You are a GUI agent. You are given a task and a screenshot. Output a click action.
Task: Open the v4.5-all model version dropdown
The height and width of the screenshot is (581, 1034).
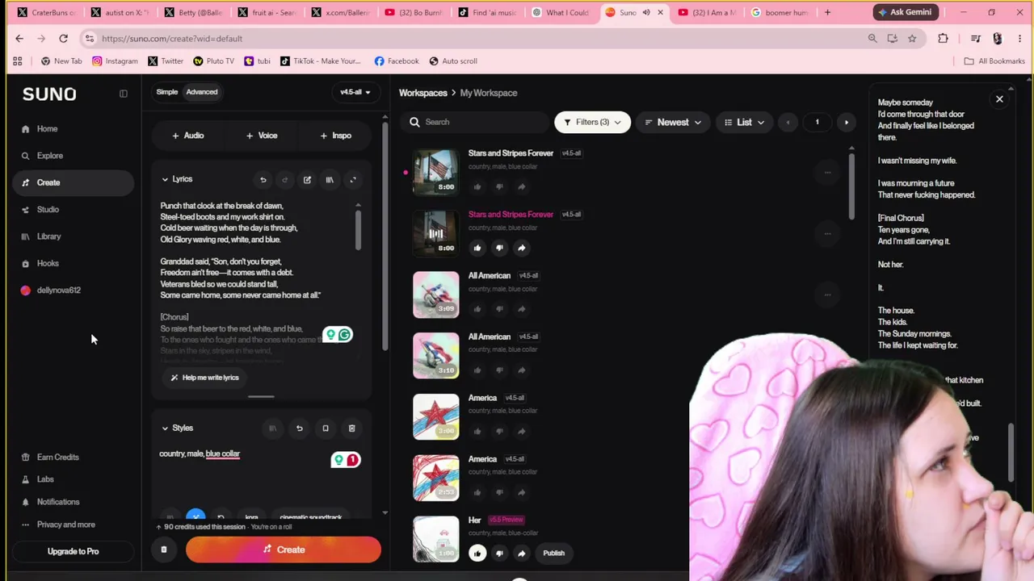click(355, 92)
